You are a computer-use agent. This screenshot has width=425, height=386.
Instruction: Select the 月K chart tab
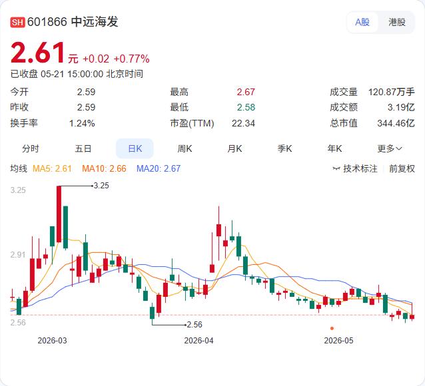tap(234, 148)
